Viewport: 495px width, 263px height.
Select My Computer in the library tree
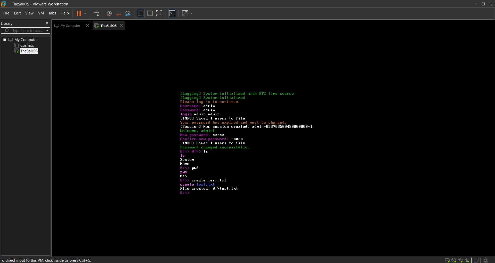pyautogui.click(x=26, y=40)
